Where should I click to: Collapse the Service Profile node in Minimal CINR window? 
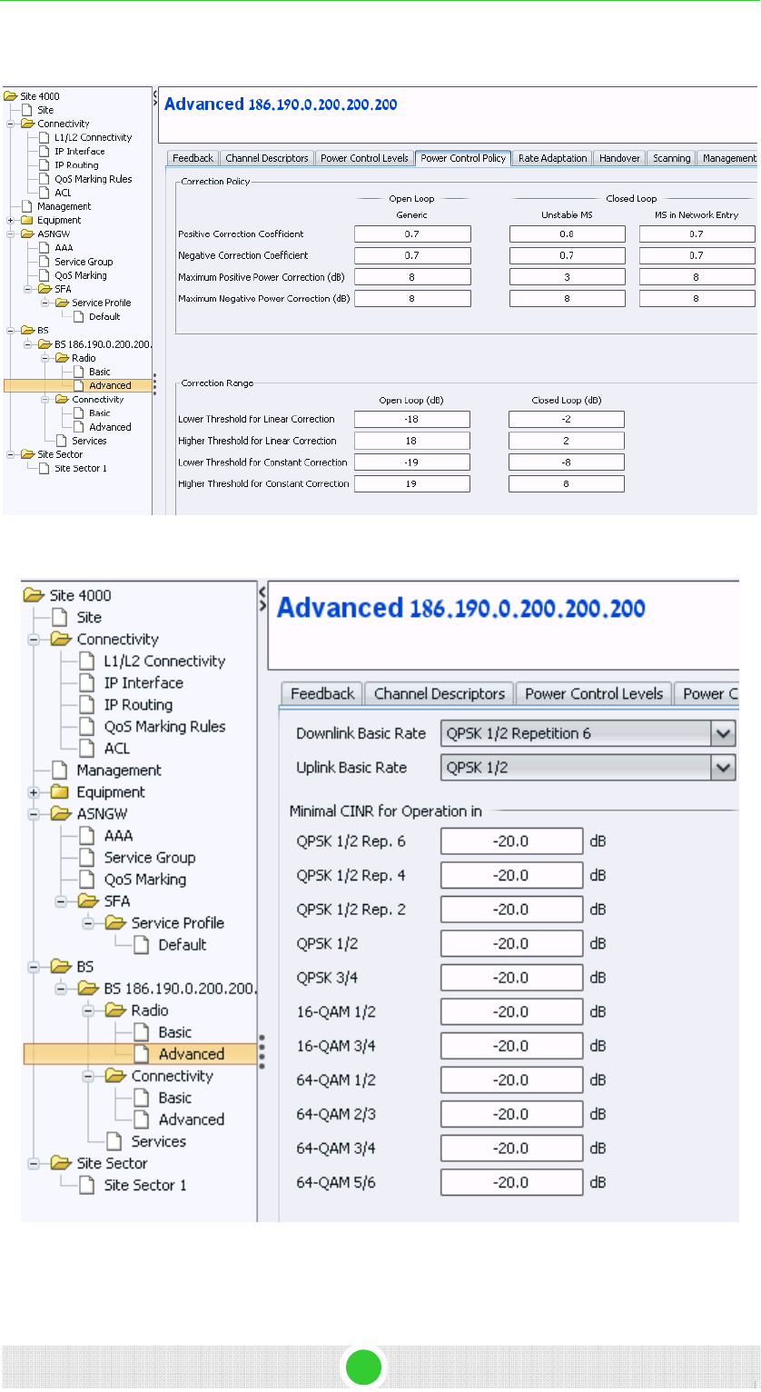88,923
